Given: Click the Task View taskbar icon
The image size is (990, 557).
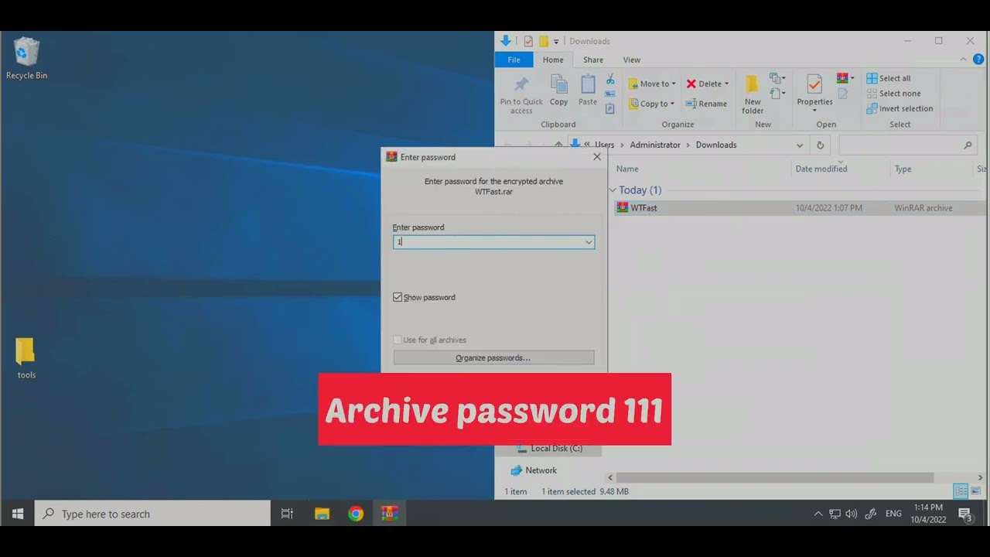Looking at the screenshot, I should [x=287, y=514].
